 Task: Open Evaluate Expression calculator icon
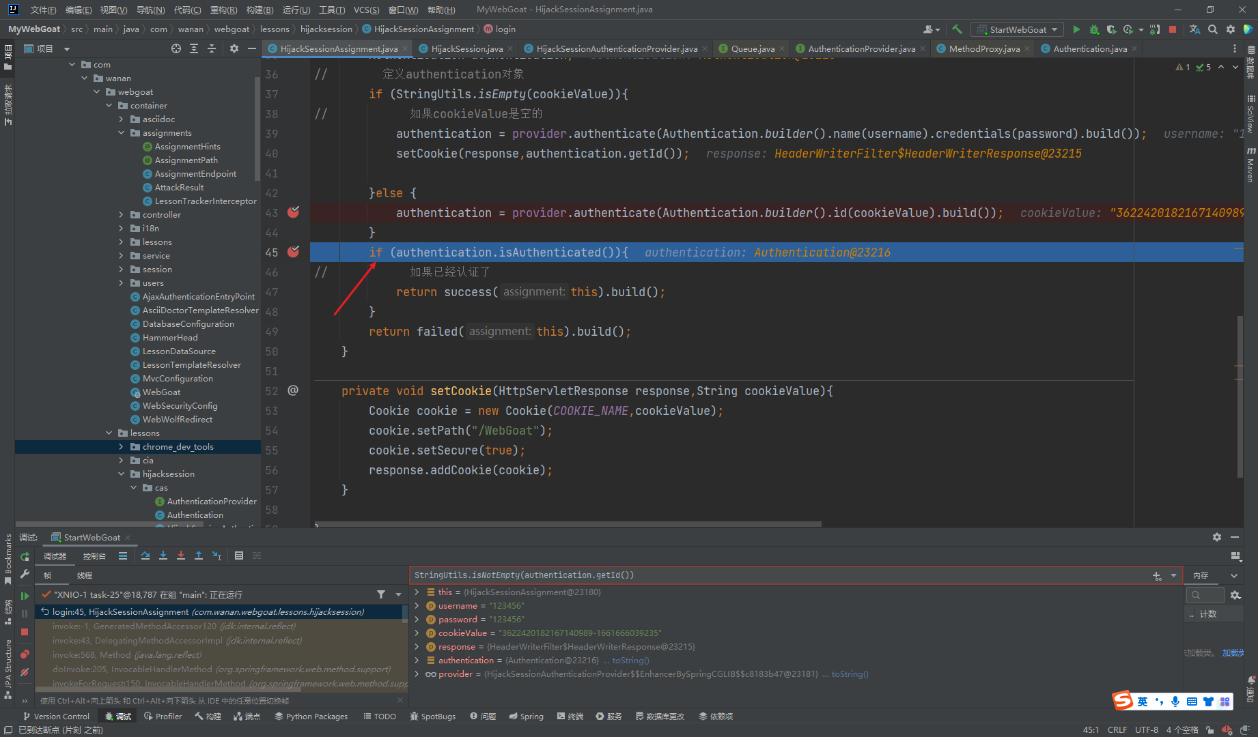click(x=239, y=555)
